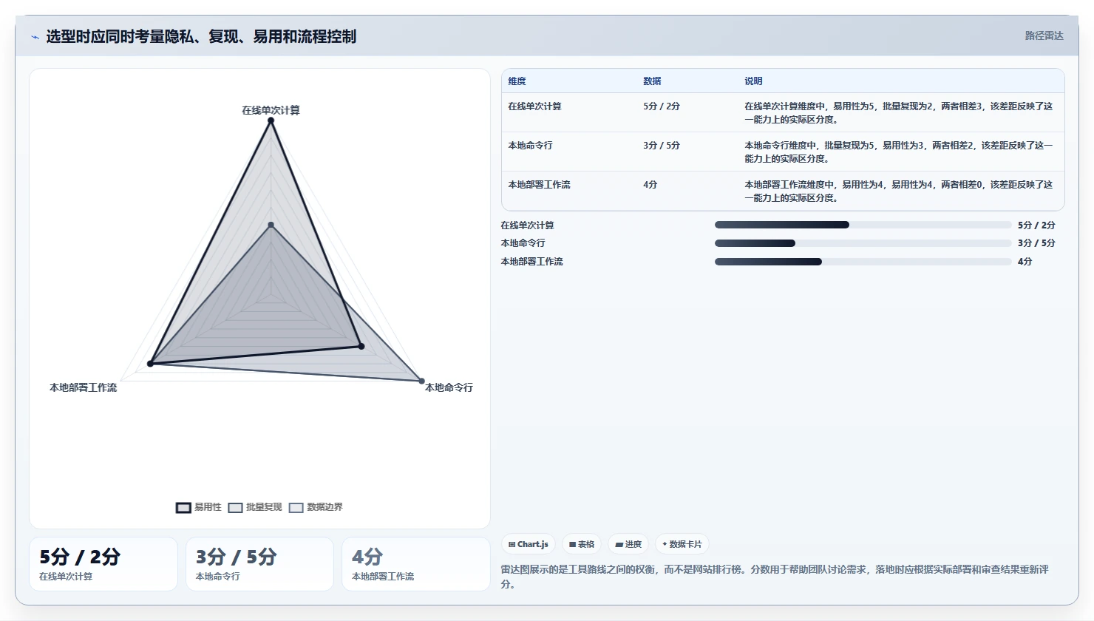Open the 4分 stat card
1094x621 pixels.
(416, 564)
